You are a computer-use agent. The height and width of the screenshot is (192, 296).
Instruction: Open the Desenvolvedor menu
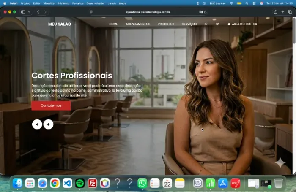click(x=96, y=3)
